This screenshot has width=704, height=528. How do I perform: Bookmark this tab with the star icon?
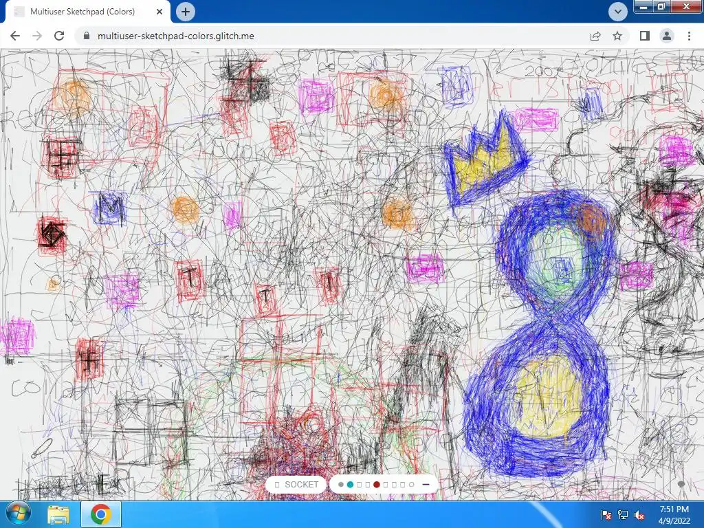(x=617, y=36)
